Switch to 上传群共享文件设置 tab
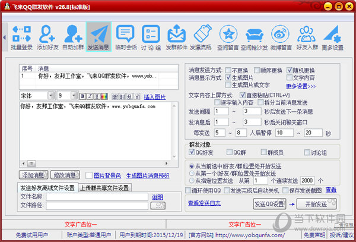 pyautogui.click(x=104, y=188)
